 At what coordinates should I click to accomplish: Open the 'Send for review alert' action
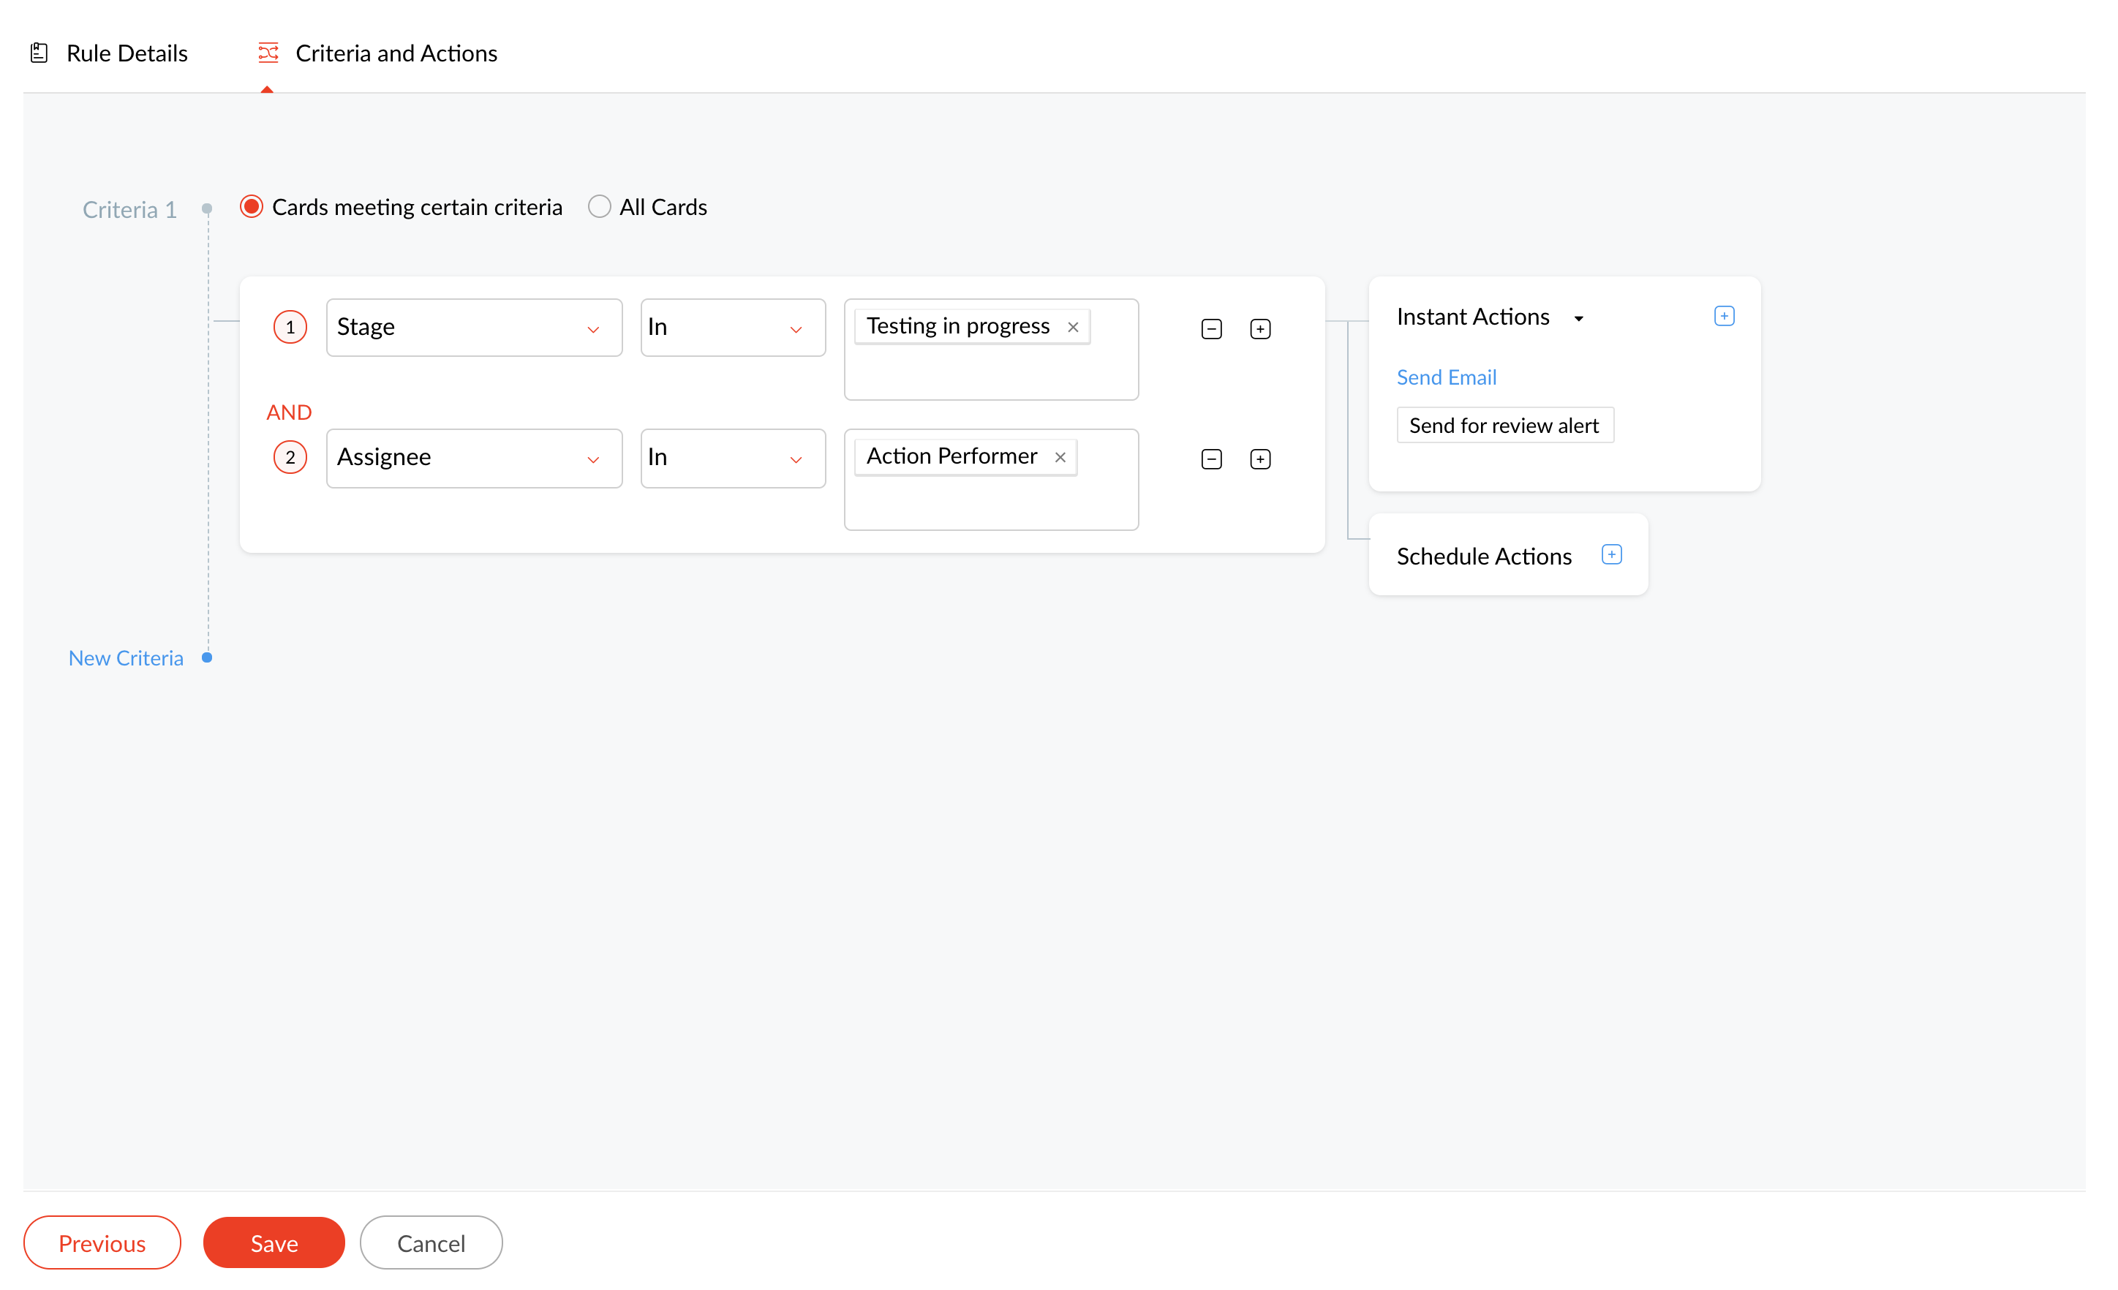[1504, 426]
